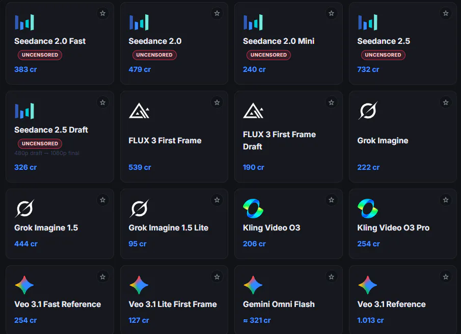The height and width of the screenshot is (334, 461).
Task: Favorite Seedance 2.0 Fast with its star
Action: (x=102, y=13)
